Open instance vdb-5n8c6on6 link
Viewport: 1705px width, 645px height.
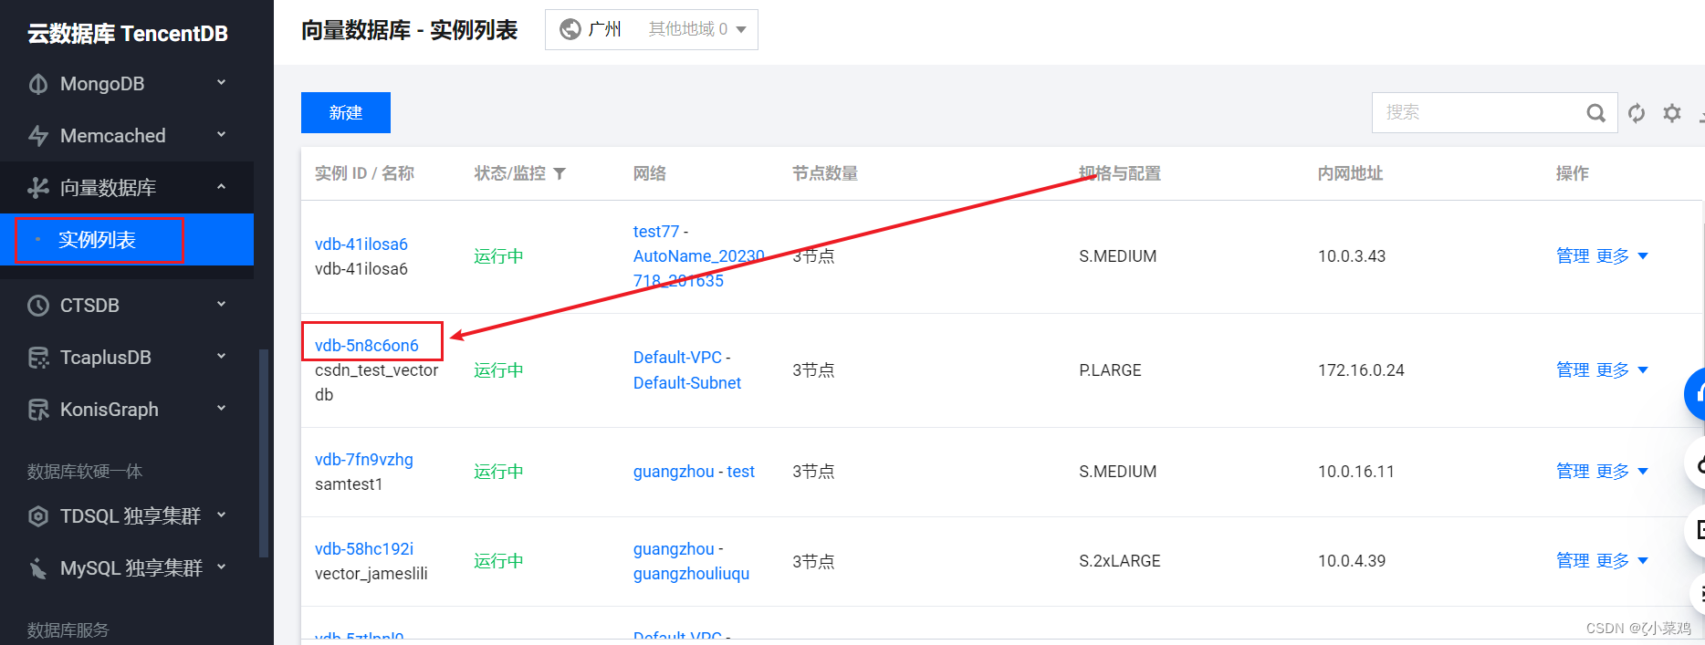click(366, 346)
